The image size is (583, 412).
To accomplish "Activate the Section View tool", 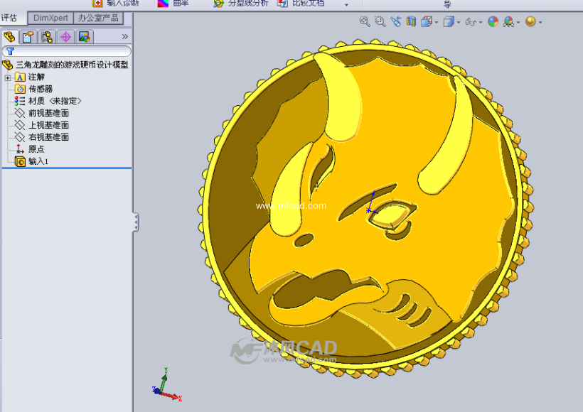I will 411,22.
